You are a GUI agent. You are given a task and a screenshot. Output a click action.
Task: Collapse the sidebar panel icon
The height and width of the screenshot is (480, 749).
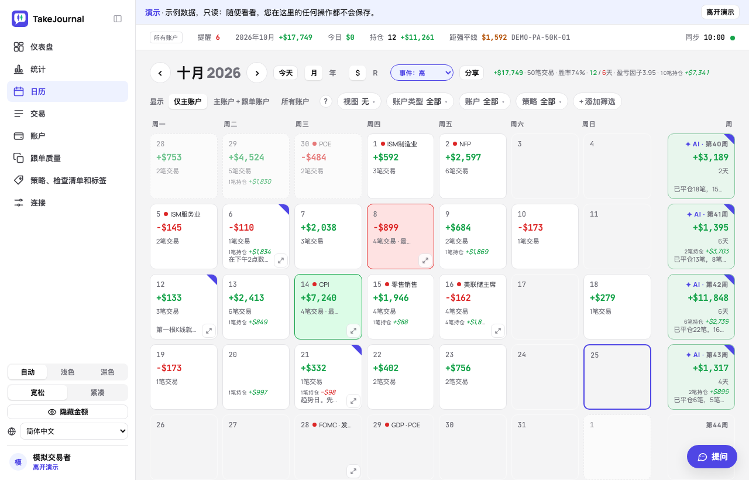[118, 19]
